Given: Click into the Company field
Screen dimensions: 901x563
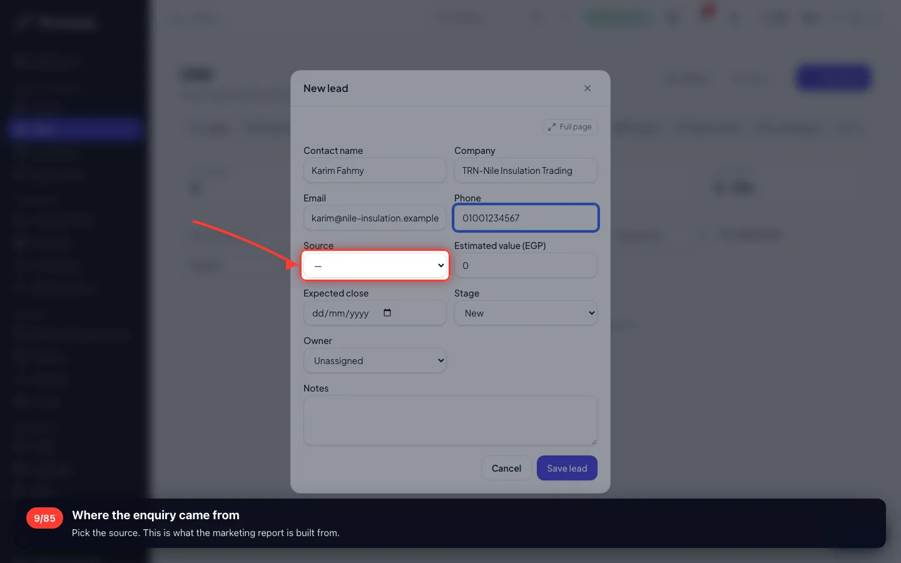Looking at the screenshot, I should pos(526,171).
